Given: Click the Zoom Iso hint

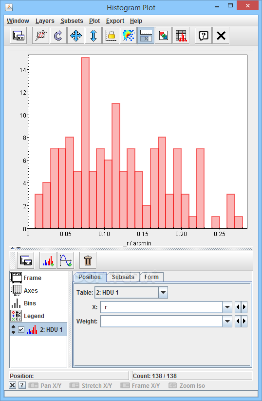Looking at the screenshot, I should 187,386.
